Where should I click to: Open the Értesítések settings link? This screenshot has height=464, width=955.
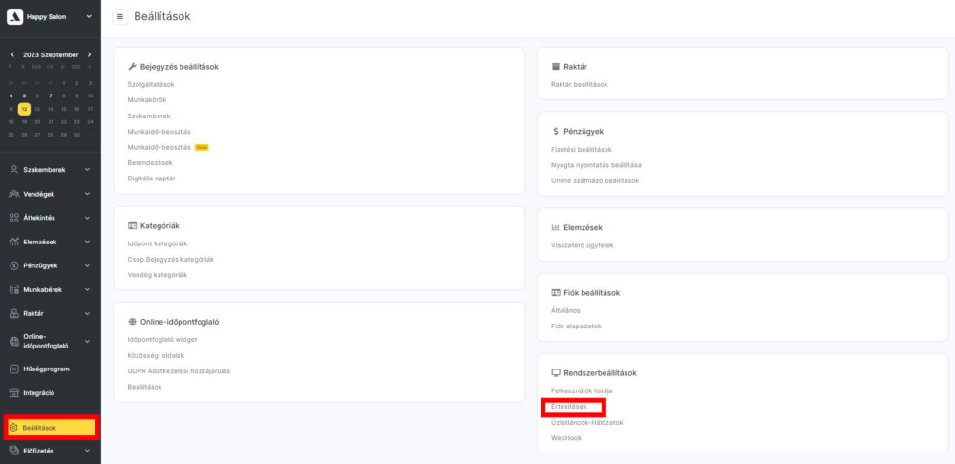tap(569, 407)
